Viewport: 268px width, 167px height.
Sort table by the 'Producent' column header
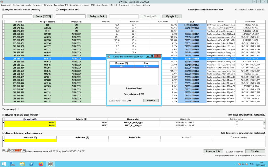coord(76,22)
